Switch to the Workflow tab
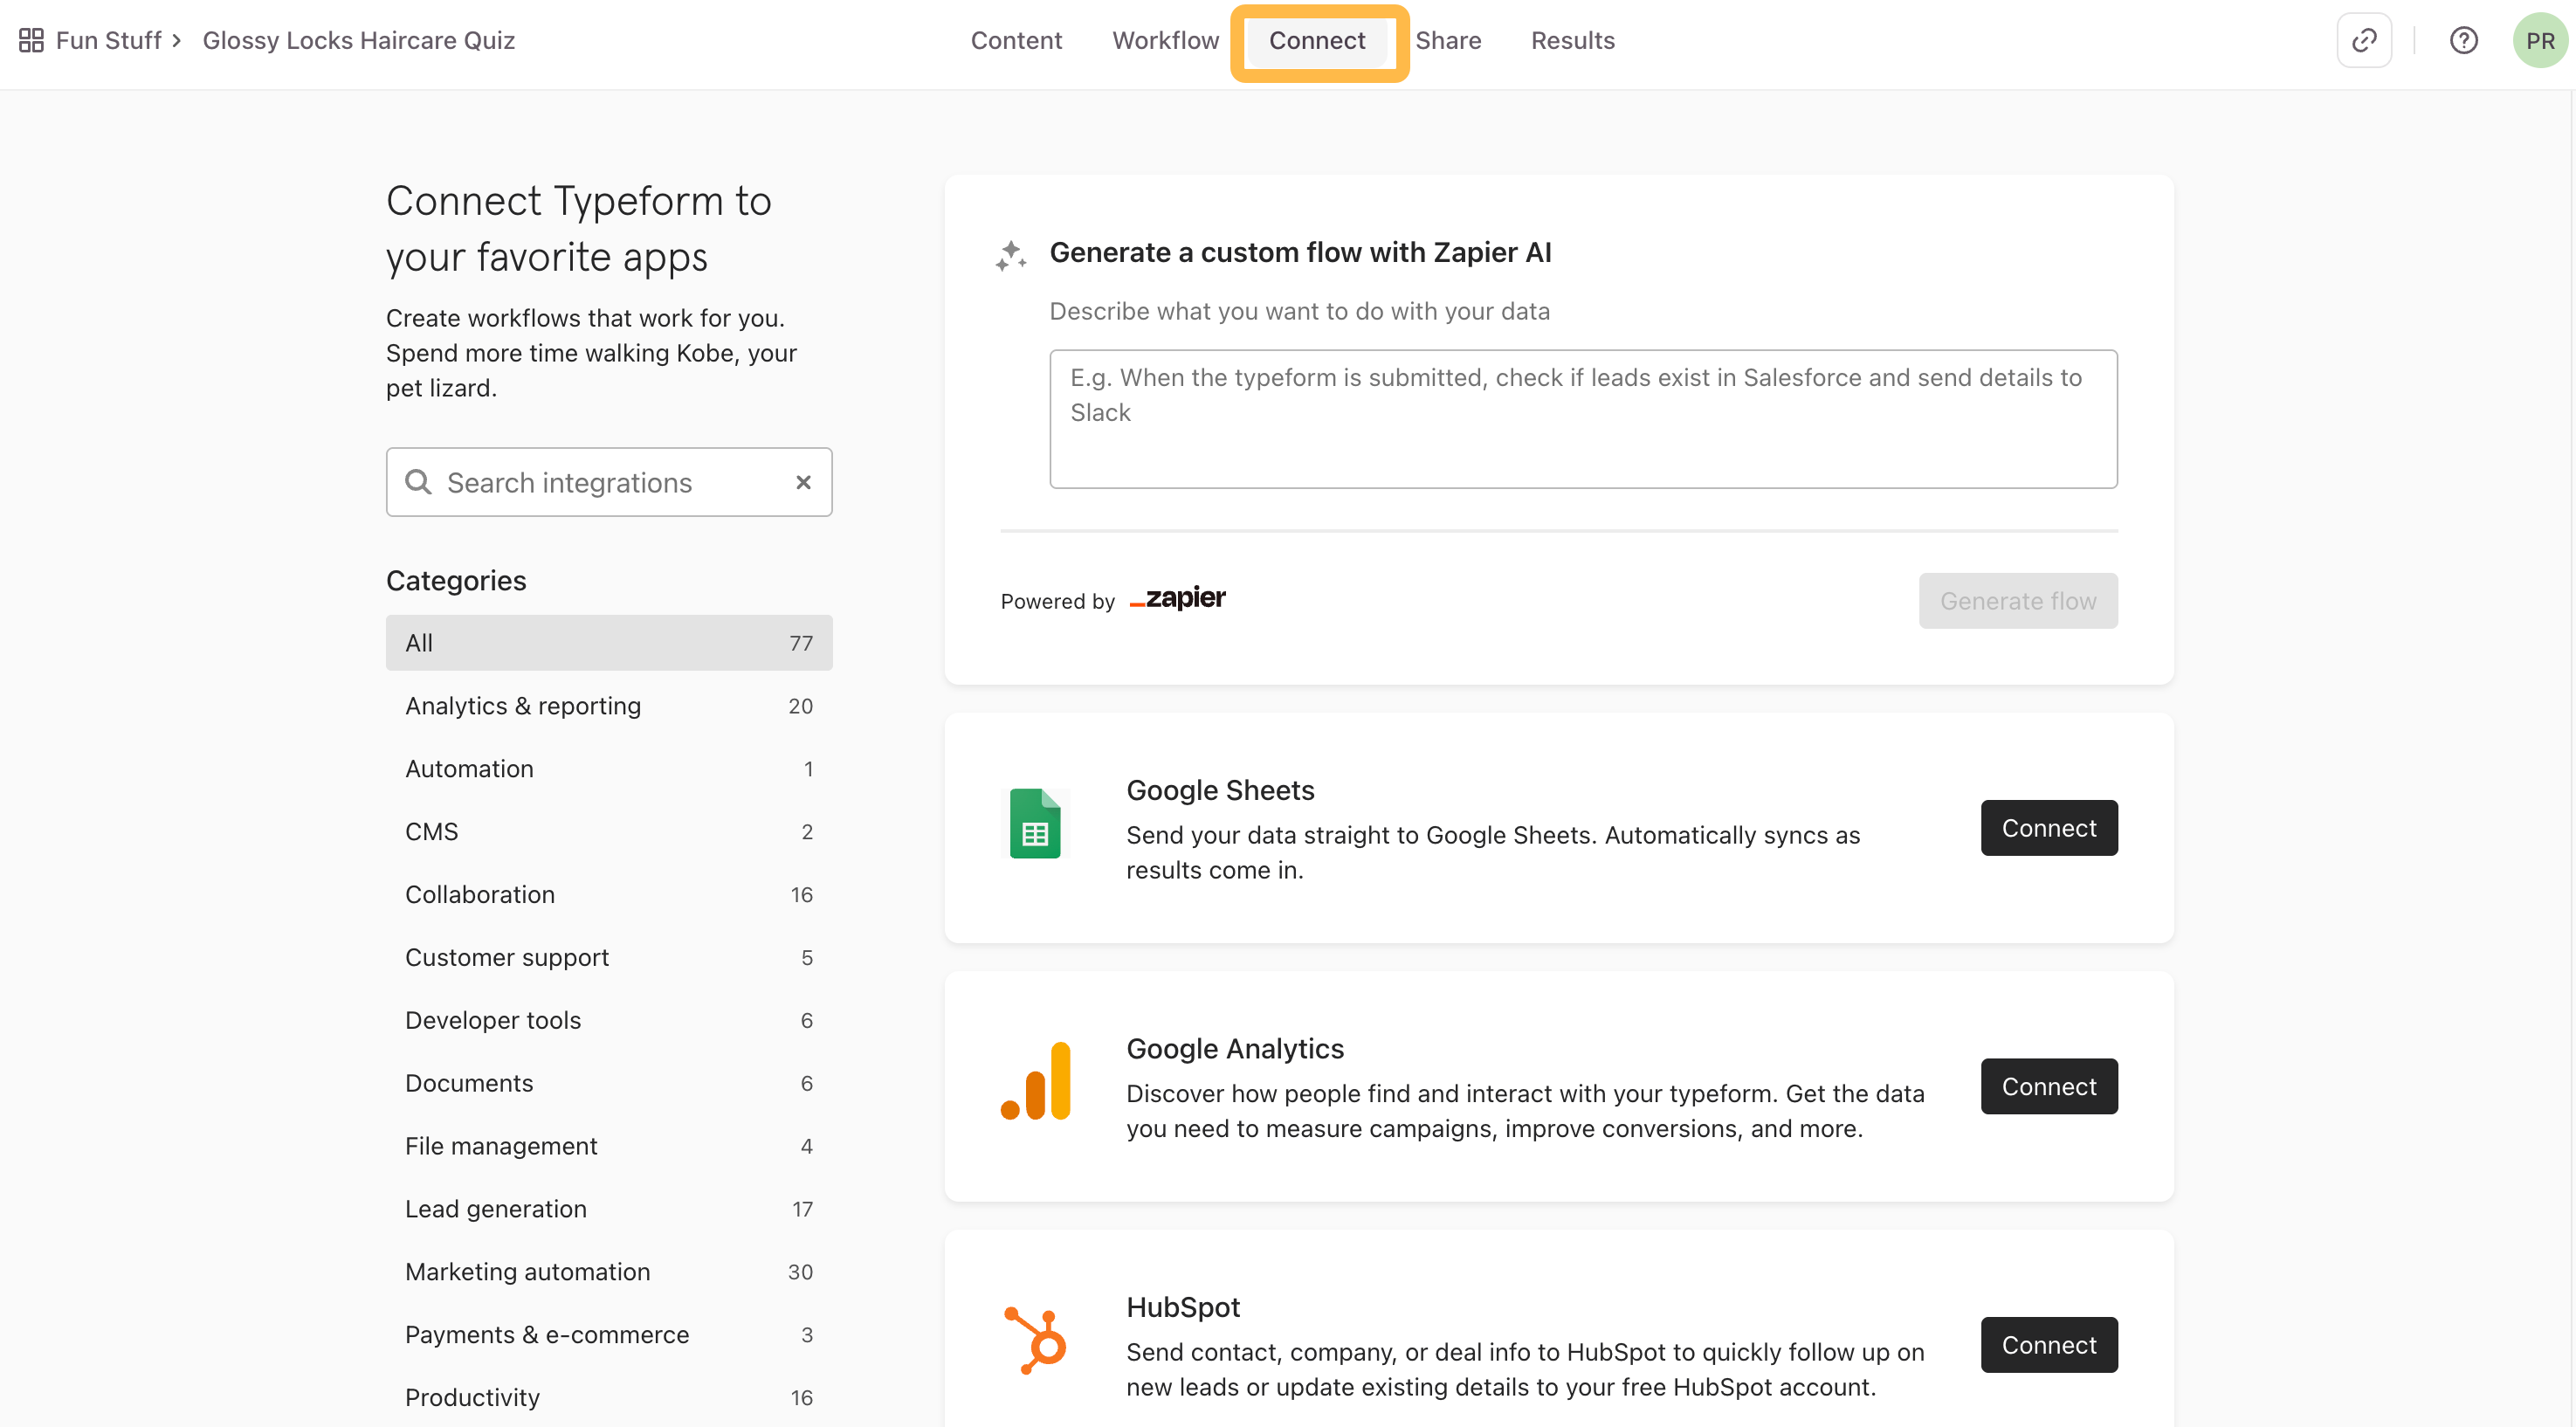Viewport: 2576px width, 1427px height. pos(1165,40)
